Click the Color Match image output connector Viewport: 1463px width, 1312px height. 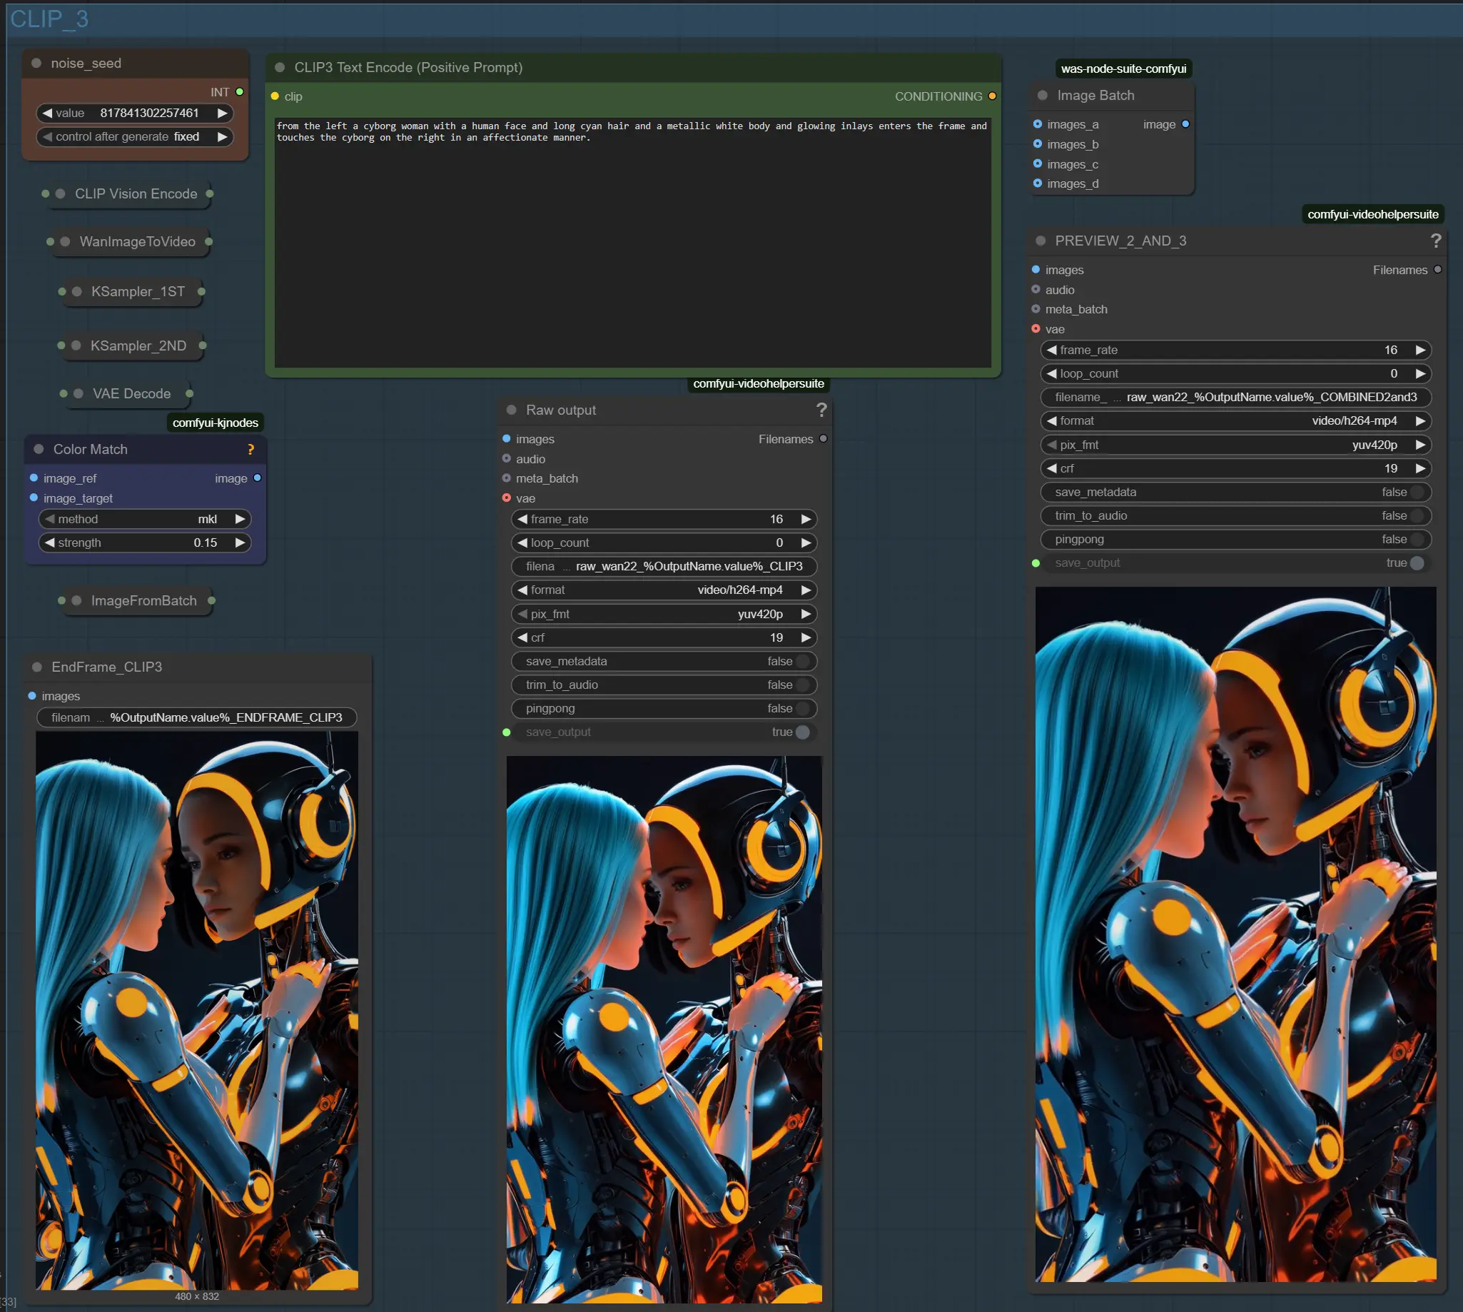point(258,479)
